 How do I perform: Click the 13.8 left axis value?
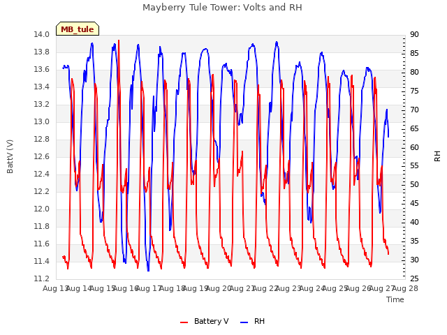coord(41,52)
